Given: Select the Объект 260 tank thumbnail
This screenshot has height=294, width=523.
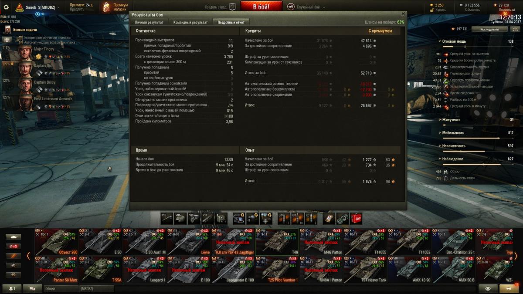Looking at the screenshot, I should click(57, 242).
